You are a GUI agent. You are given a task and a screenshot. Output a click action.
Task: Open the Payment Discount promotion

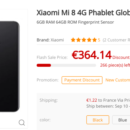pos(82,80)
